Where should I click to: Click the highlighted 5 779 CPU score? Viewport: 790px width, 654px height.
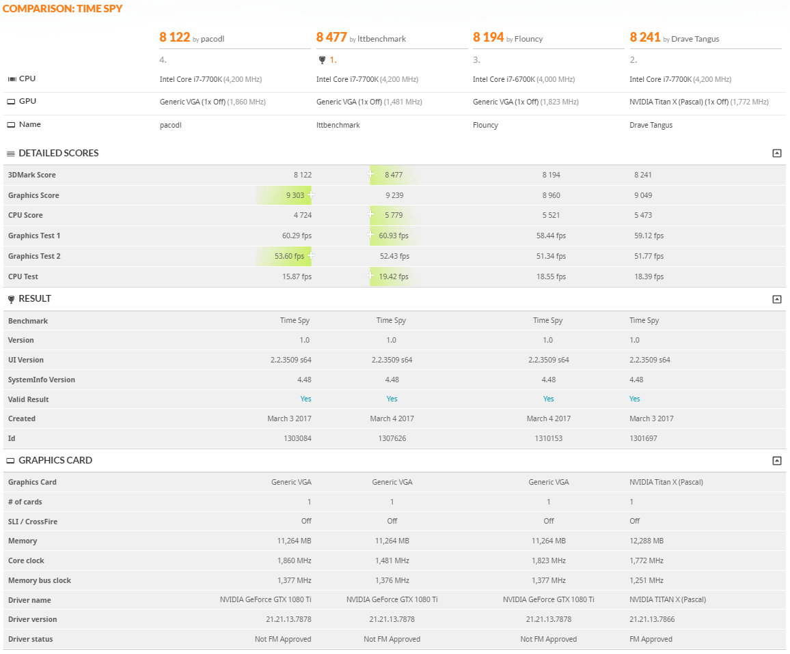pos(394,216)
